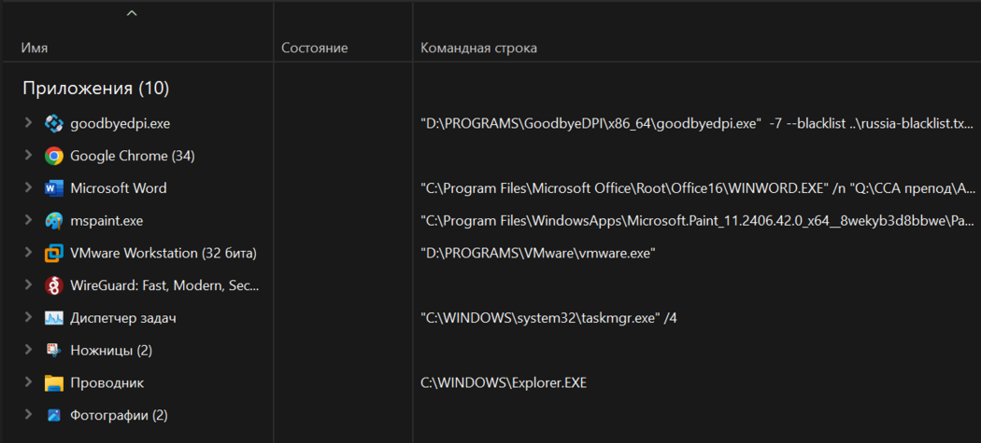Click the Google Chrome icon
This screenshot has height=443, width=981.
point(54,156)
